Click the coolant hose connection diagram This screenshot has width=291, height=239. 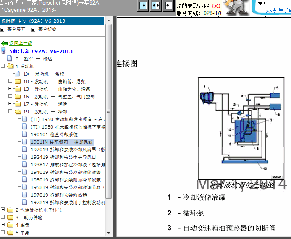[241, 129]
